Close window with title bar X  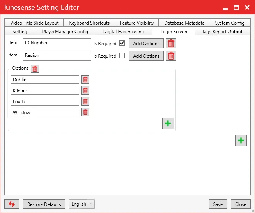pyautogui.click(x=247, y=7)
